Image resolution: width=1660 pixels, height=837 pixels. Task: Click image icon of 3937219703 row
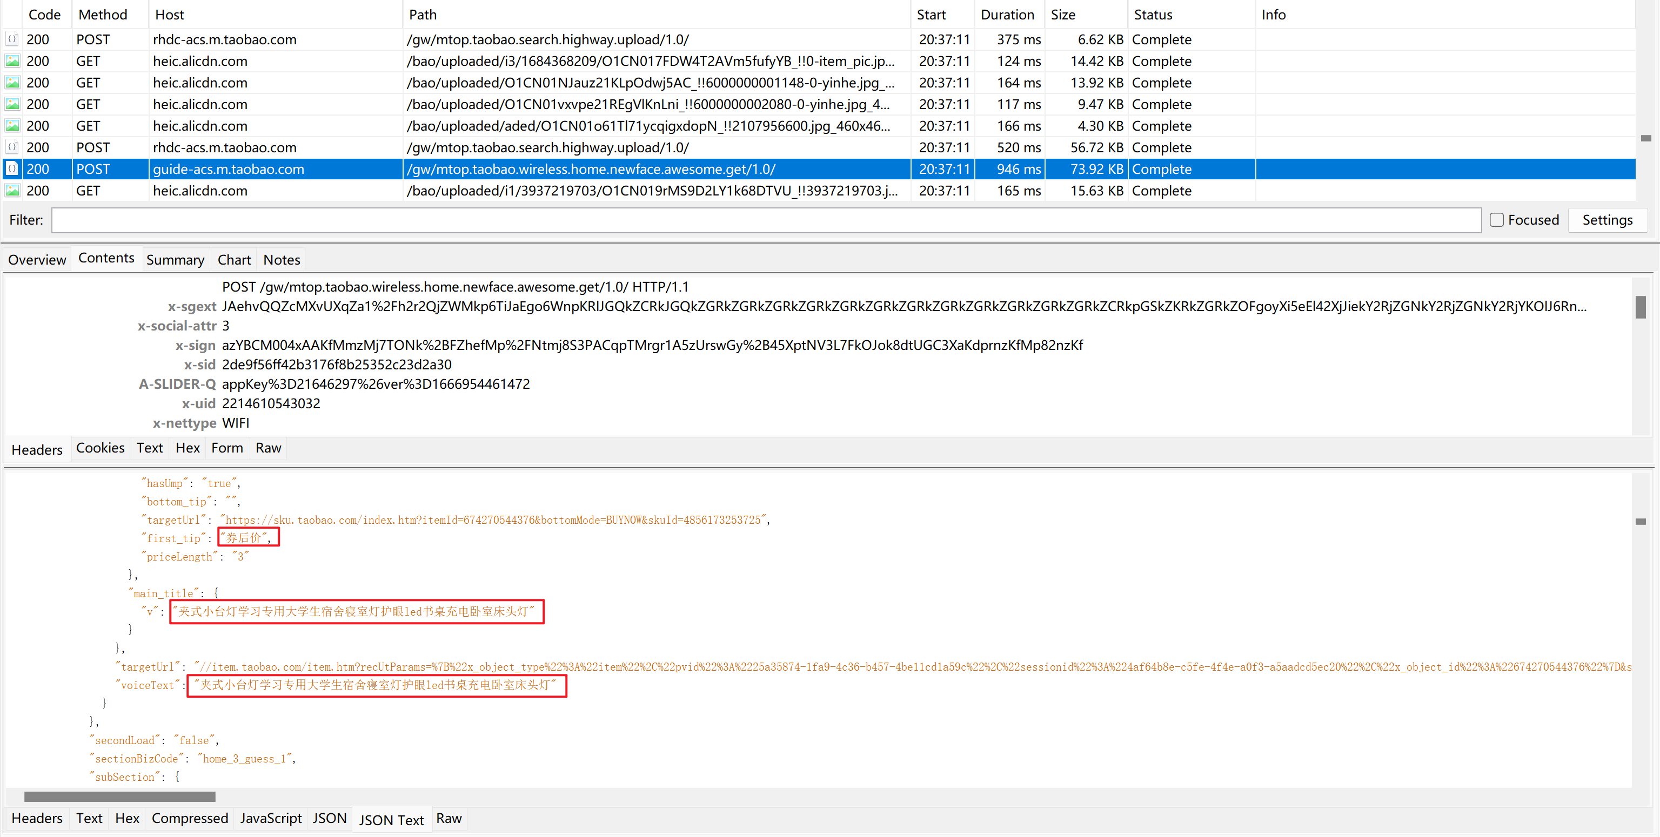pyautogui.click(x=12, y=191)
